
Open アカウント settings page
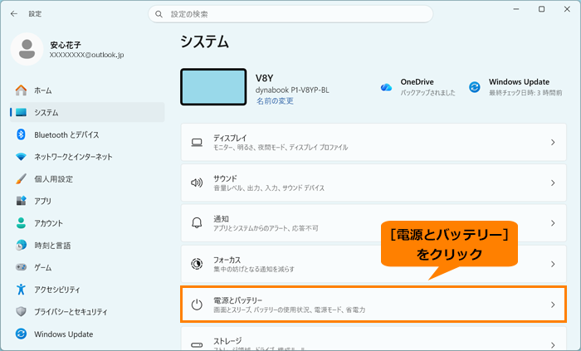point(87,223)
